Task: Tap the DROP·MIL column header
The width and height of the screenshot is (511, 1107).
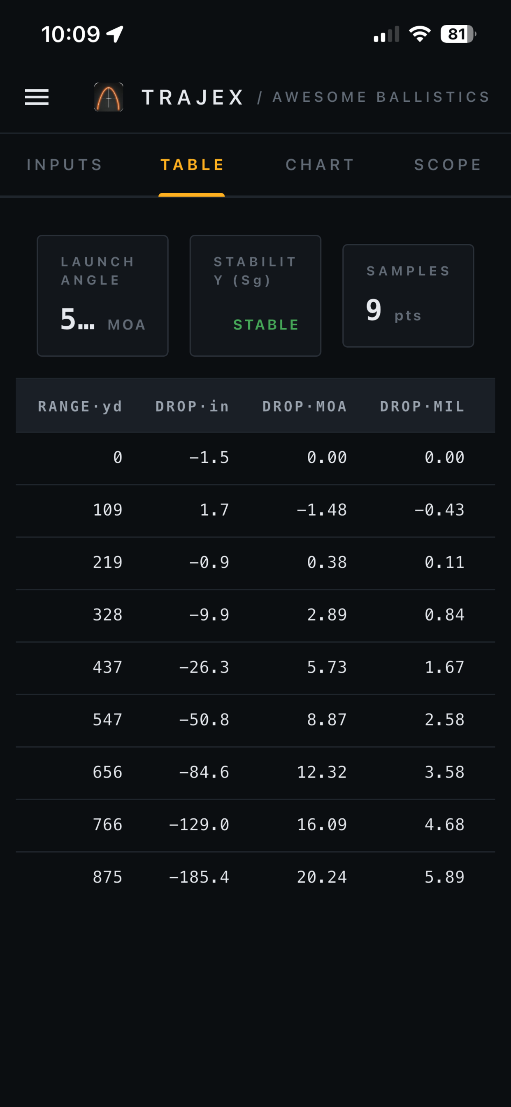Action: (x=422, y=406)
